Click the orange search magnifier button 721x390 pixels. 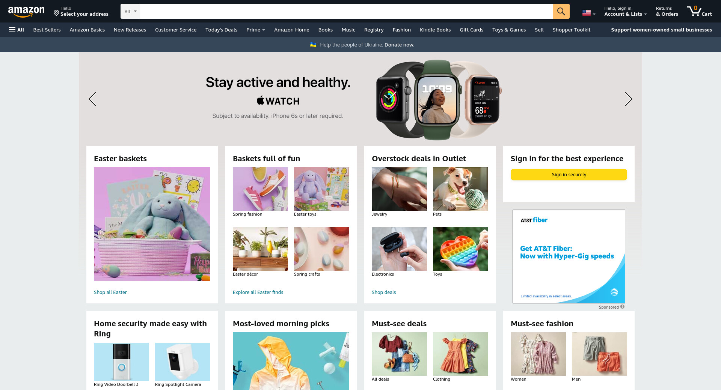point(561,11)
